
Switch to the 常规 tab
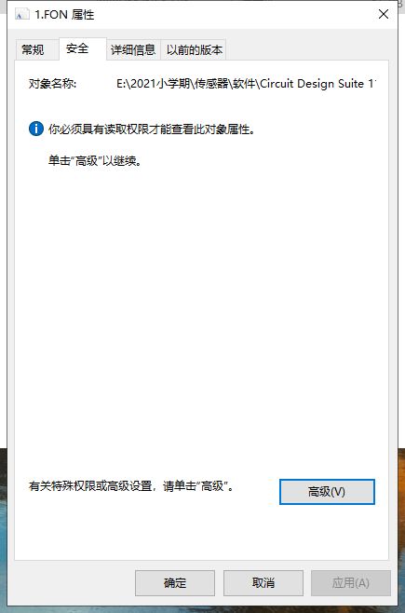[33, 50]
